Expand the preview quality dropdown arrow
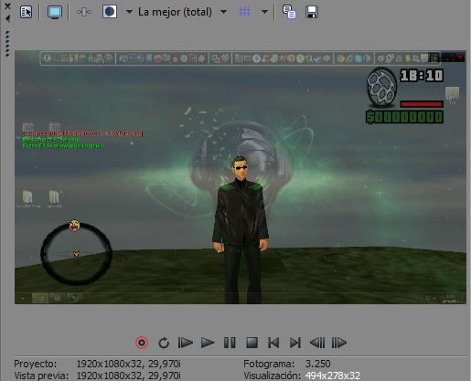Viewport: 471px width, 381px height. (223, 12)
